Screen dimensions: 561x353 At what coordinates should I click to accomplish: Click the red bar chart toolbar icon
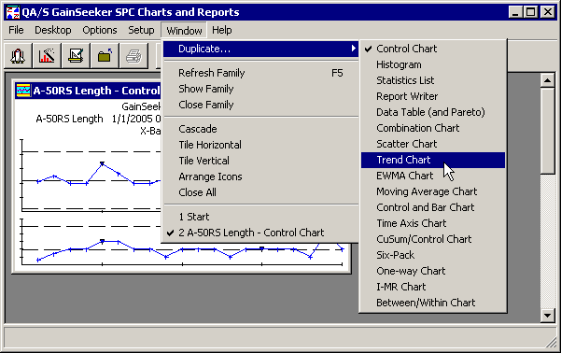coord(47,55)
